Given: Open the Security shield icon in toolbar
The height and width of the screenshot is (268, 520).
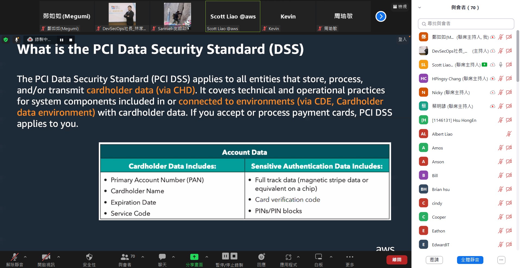Looking at the screenshot, I should click(89, 257).
